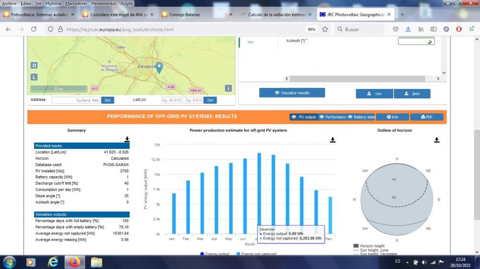Reload the page with refresh icon
This screenshot has width=480, height=269.
pyautogui.click(x=34, y=29)
